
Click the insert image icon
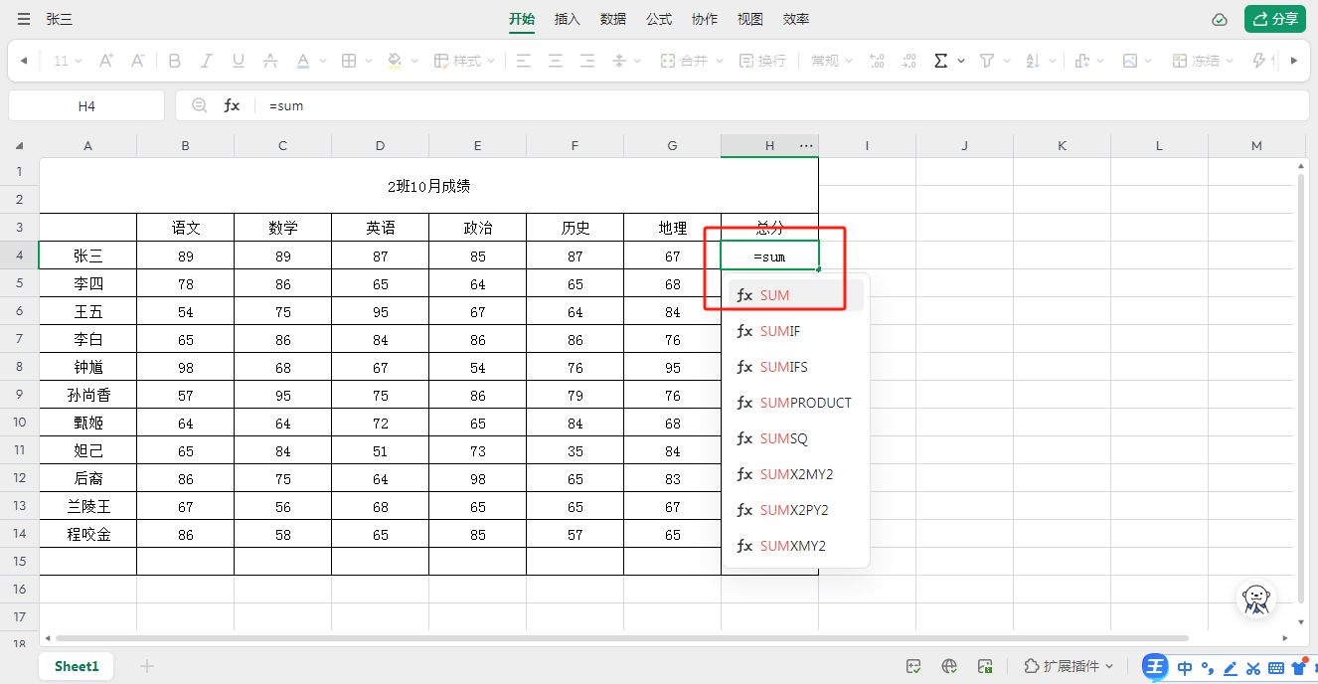(1129, 61)
